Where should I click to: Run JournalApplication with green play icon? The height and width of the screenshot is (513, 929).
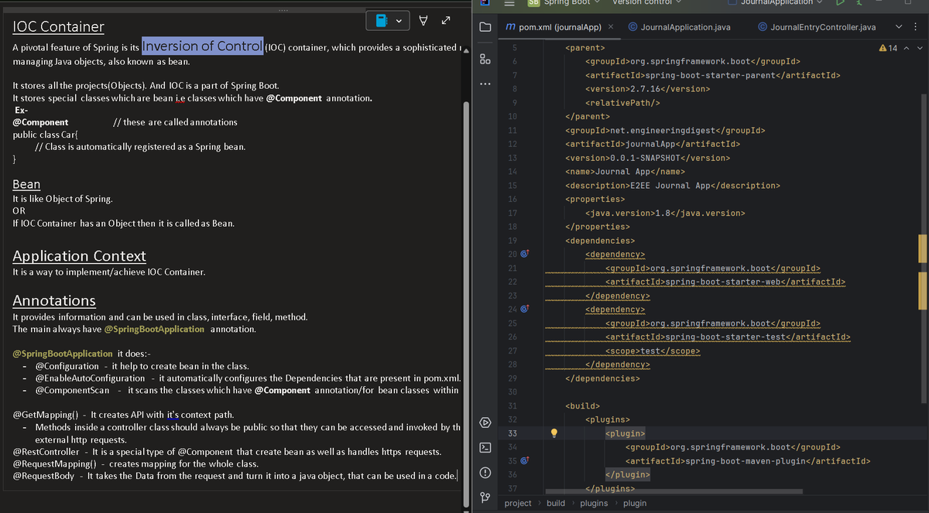coord(838,3)
